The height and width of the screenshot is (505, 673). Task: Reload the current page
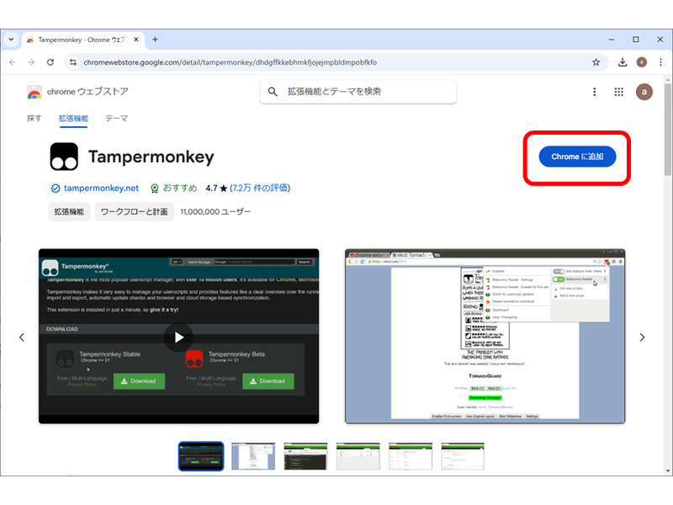point(50,62)
